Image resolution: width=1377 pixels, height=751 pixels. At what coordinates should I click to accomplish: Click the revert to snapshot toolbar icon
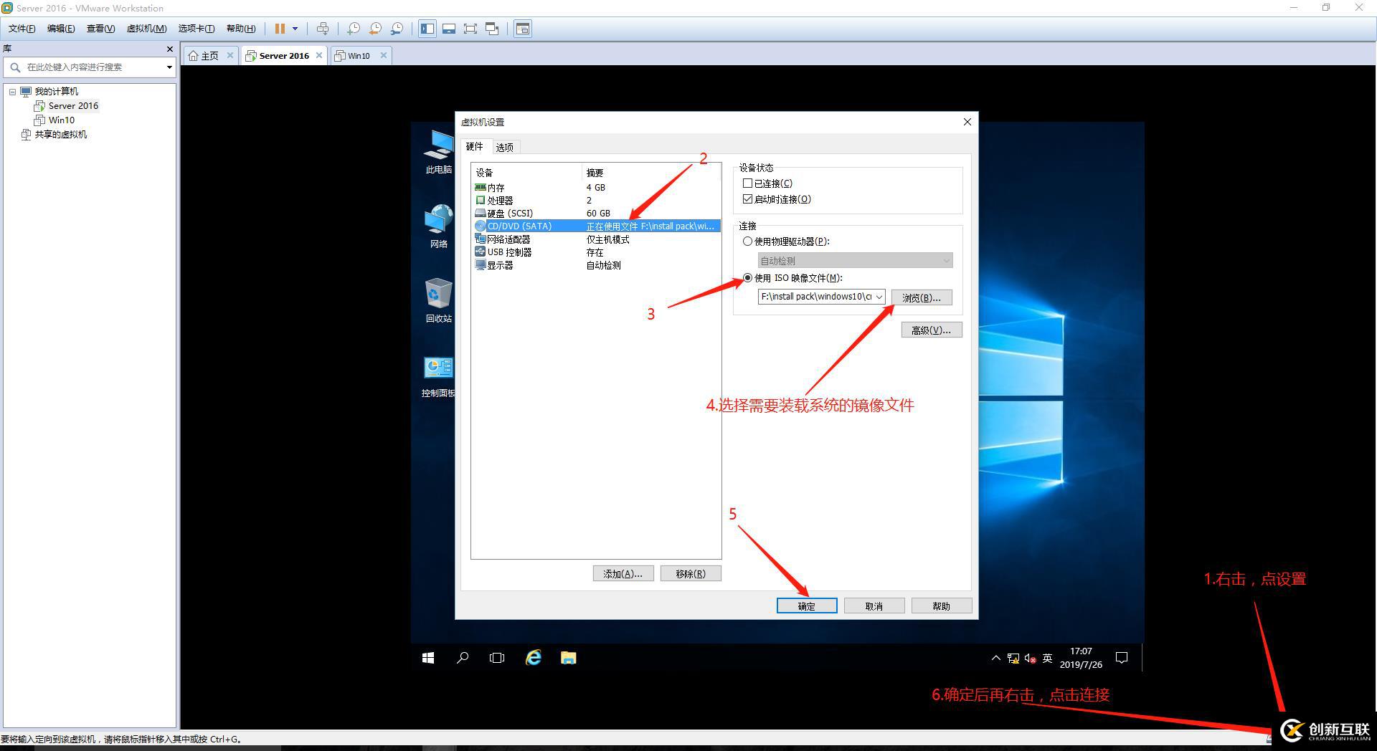pyautogui.click(x=375, y=29)
